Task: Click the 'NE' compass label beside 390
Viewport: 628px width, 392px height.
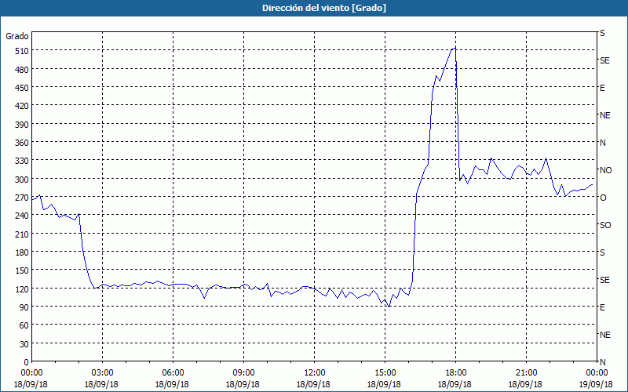Action: pos(604,115)
